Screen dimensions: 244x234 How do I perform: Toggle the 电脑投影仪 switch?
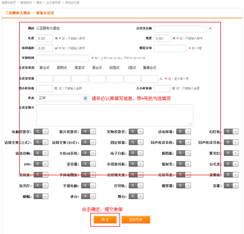pos(41,132)
